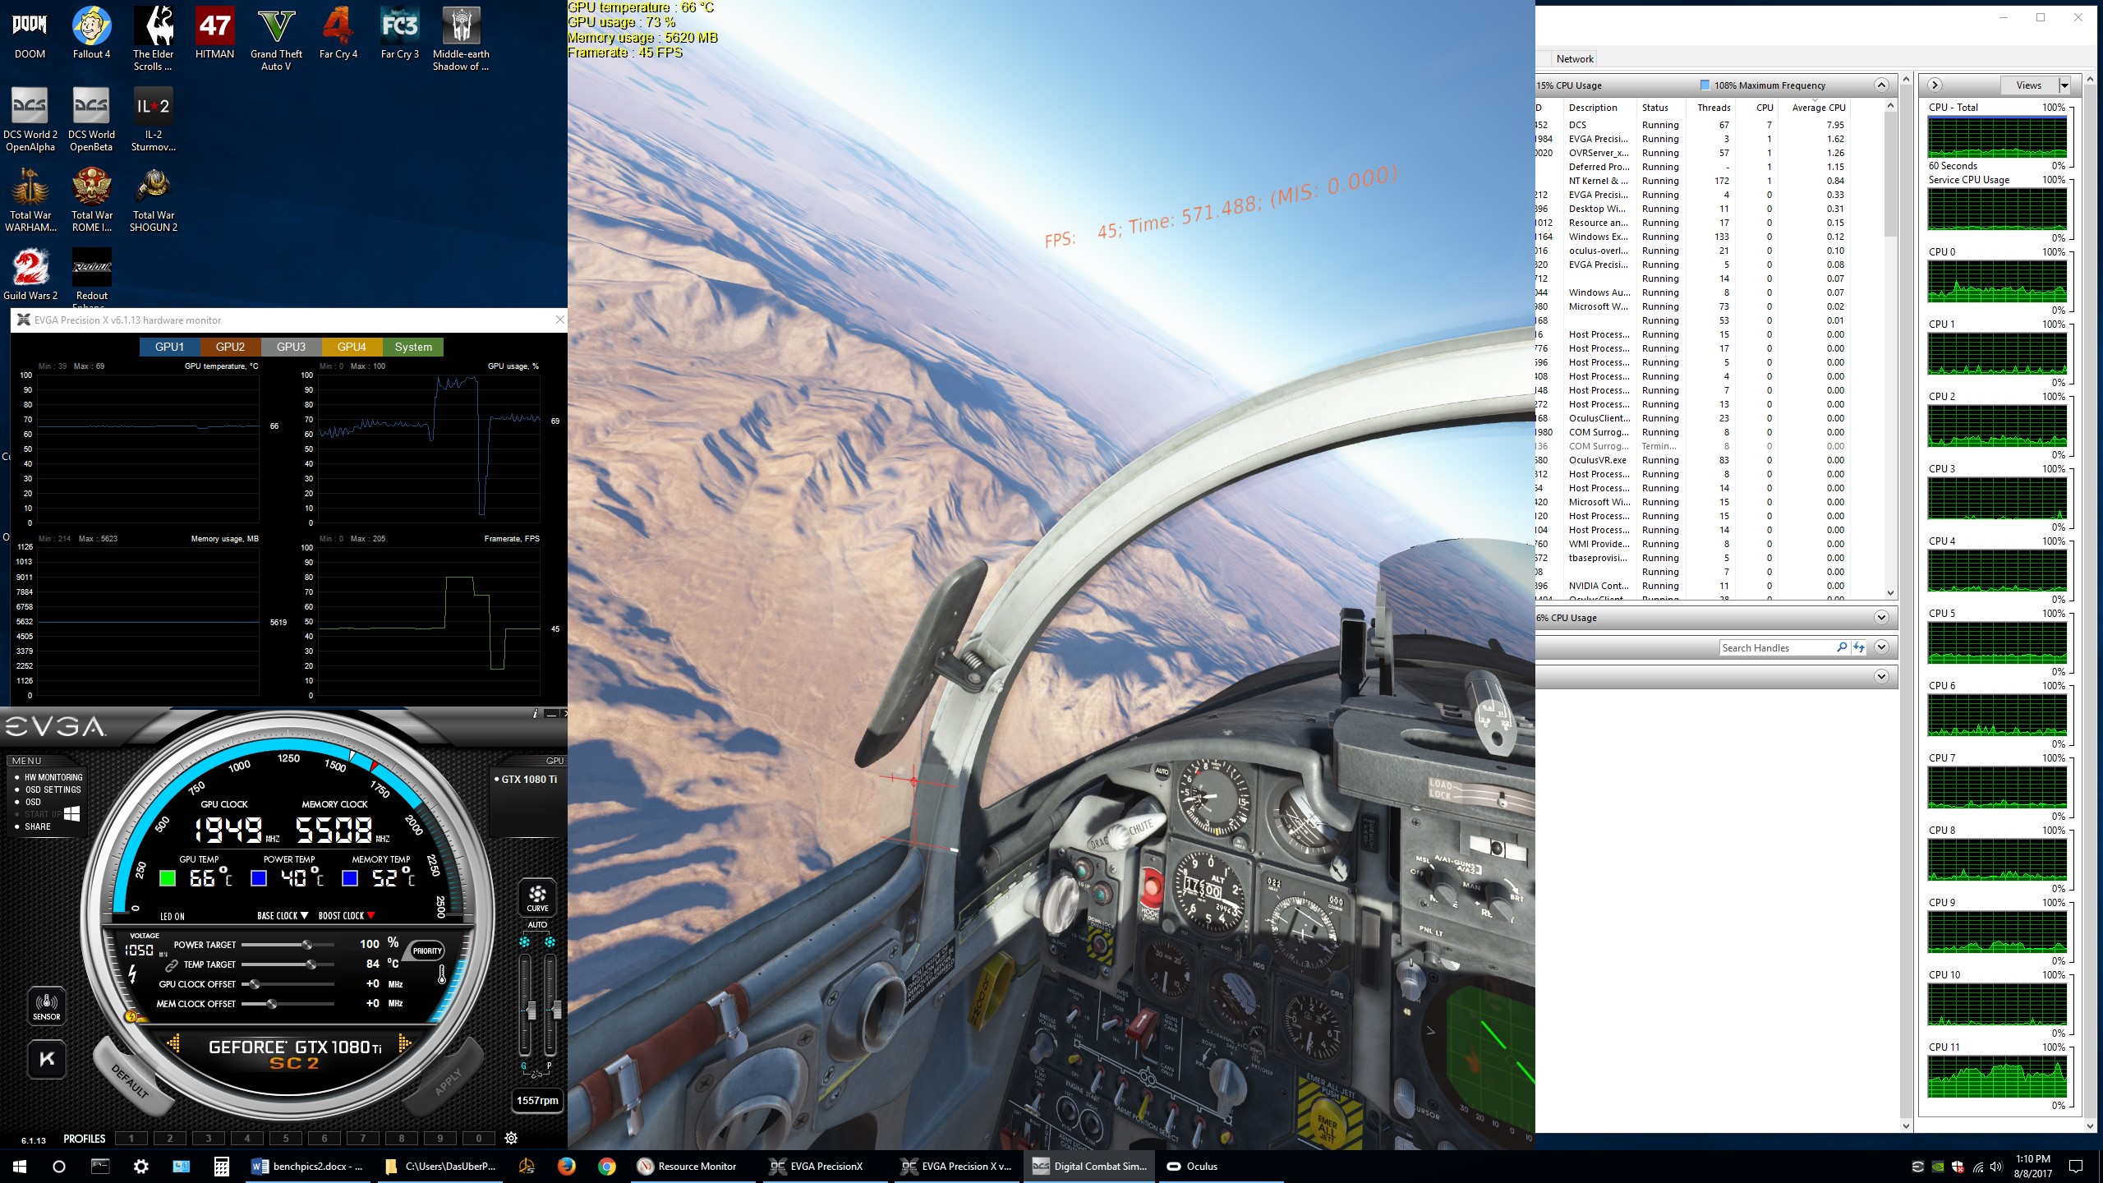Click the info icon in EVGA Precision
The height and width of the screenshot is (1183, 2103).
pos(536,714)
